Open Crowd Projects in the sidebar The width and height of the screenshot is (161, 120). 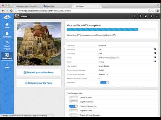7,45
